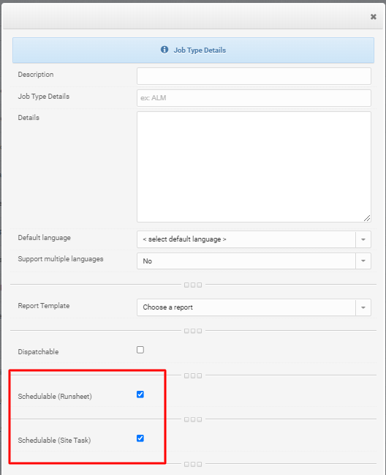Grab the resize handle of the Details textarea
The height and width of the screenshot is (475, 386).
(x=367, y=218)
